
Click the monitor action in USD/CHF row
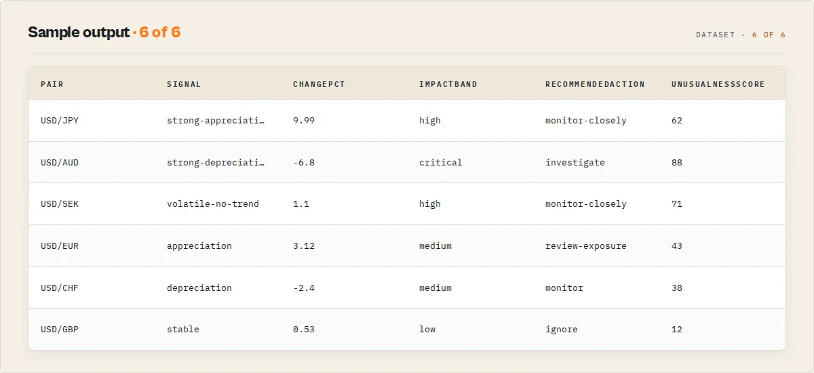coord(564,288)
